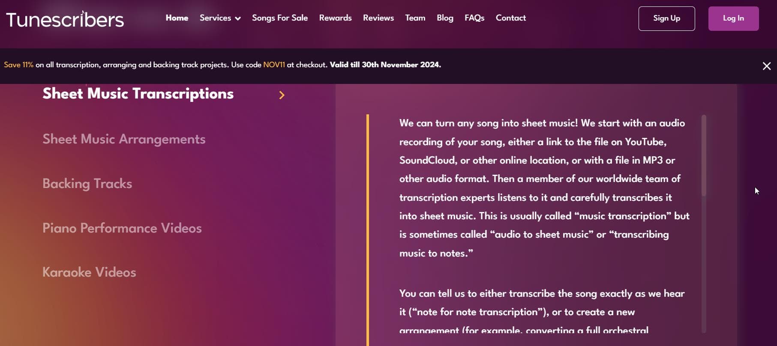Dismiss the promo banner with the X icon
The image size is (777, 346).
[767, 66]
